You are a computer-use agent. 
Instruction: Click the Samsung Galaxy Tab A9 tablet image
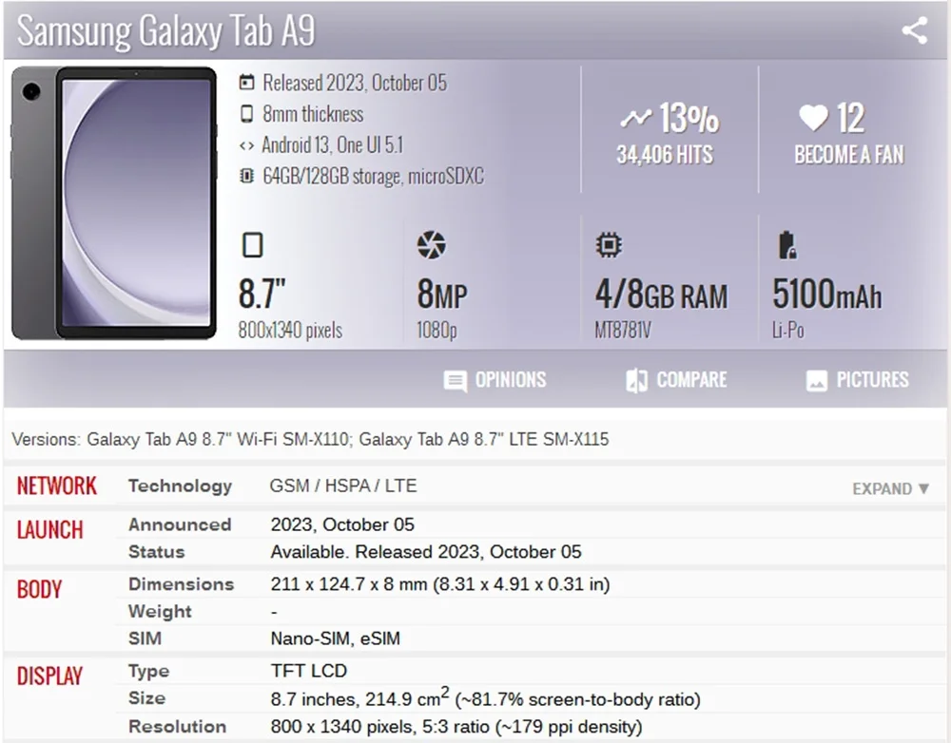114,203
